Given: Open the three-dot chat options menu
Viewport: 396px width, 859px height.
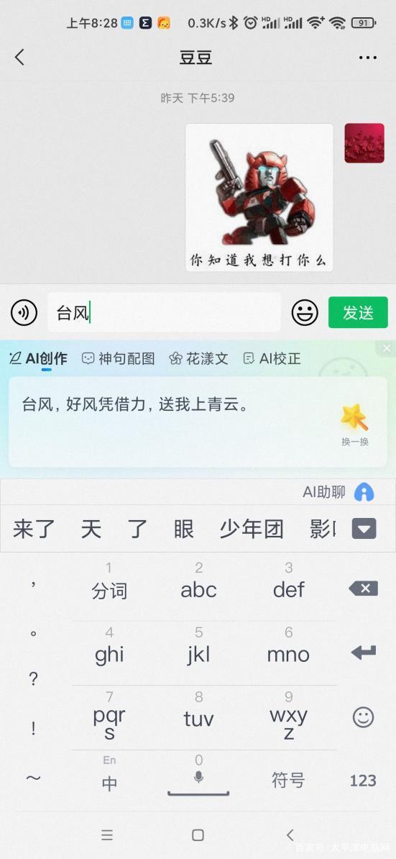Looking at the screenshot, I should pos(367,58).
